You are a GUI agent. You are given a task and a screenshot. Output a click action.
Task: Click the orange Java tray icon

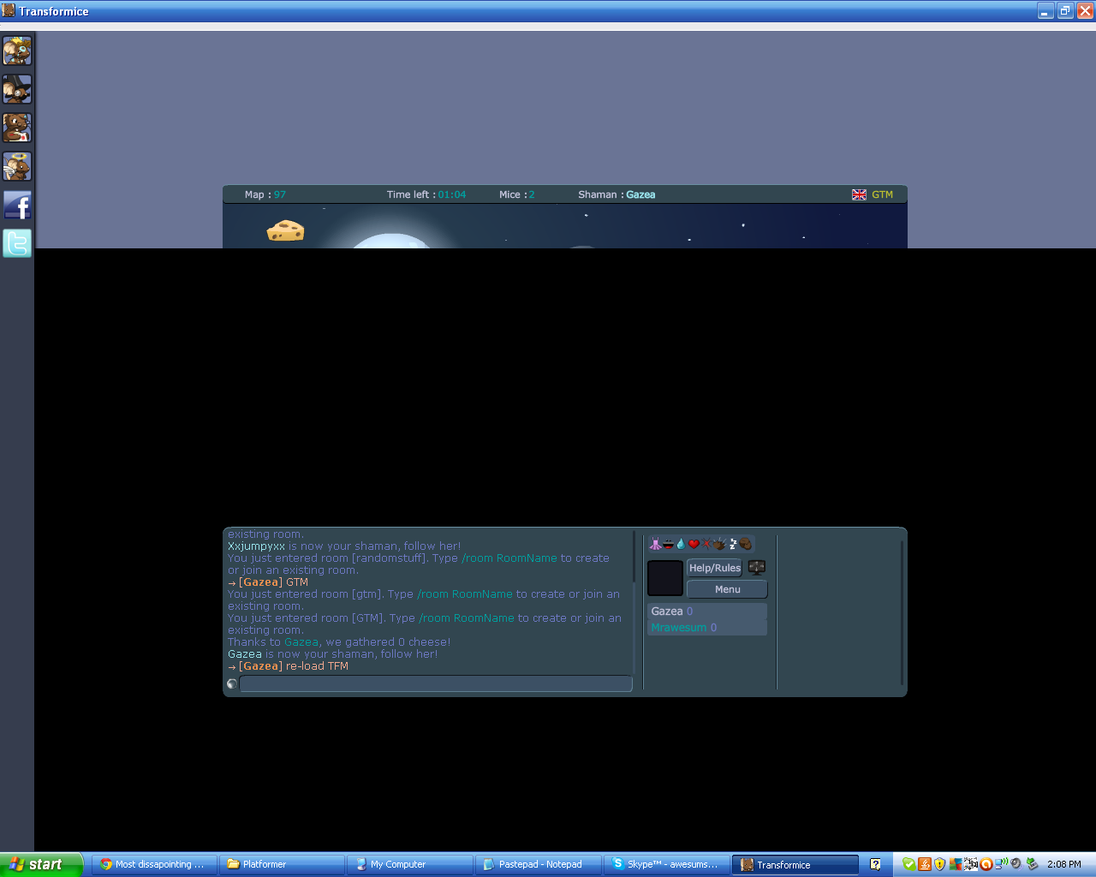pyautogui.click(x=925, y=864)
